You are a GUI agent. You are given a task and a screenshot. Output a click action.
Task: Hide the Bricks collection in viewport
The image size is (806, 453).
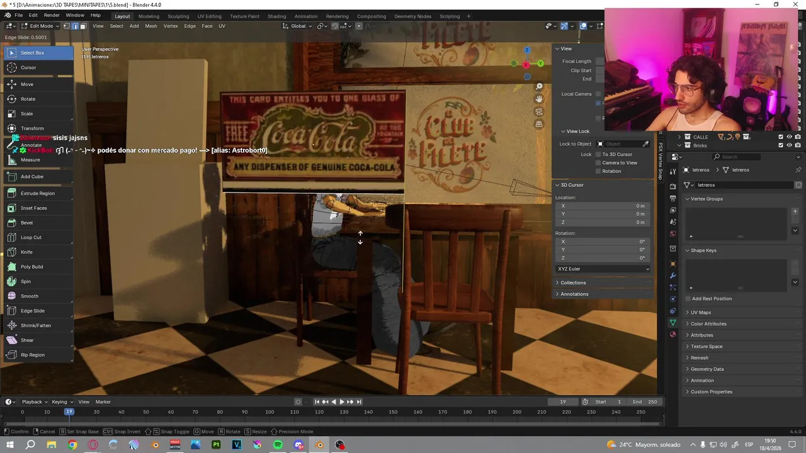[x=789, y=145]
